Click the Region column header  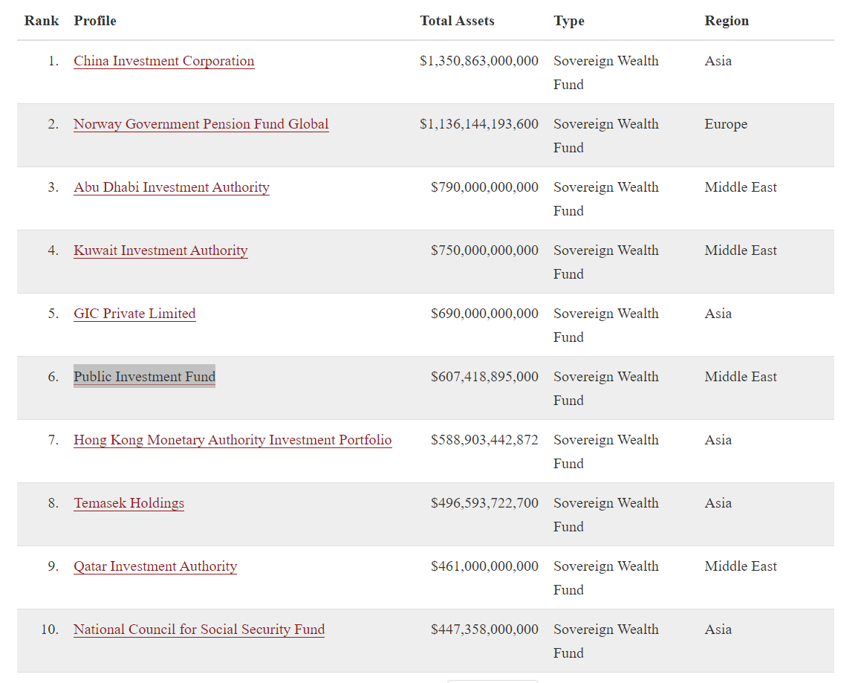point(727,21)
